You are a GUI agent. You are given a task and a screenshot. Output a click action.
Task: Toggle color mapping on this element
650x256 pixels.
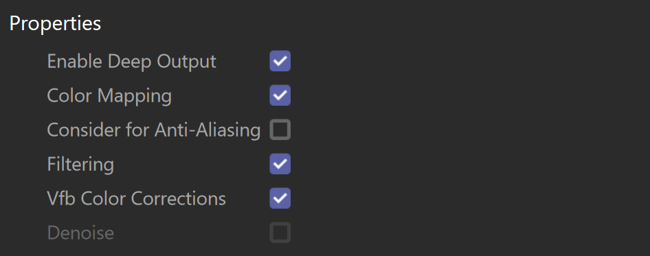[280, 95]
